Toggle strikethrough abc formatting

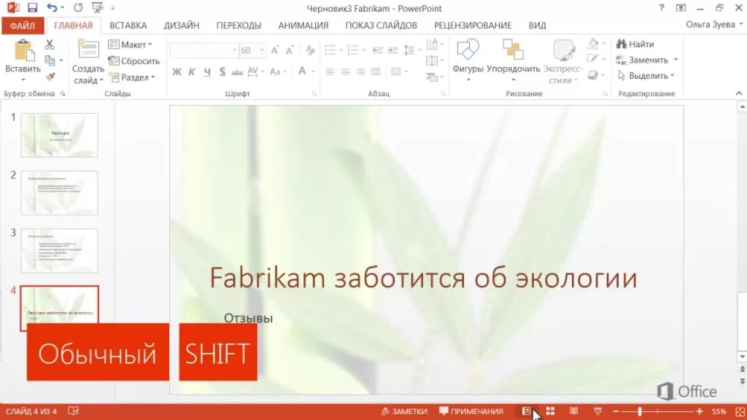pos(238,72)
